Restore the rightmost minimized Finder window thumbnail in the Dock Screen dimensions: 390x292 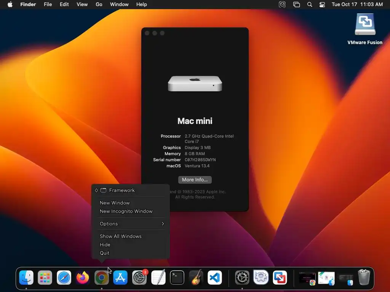pos(346,279)
